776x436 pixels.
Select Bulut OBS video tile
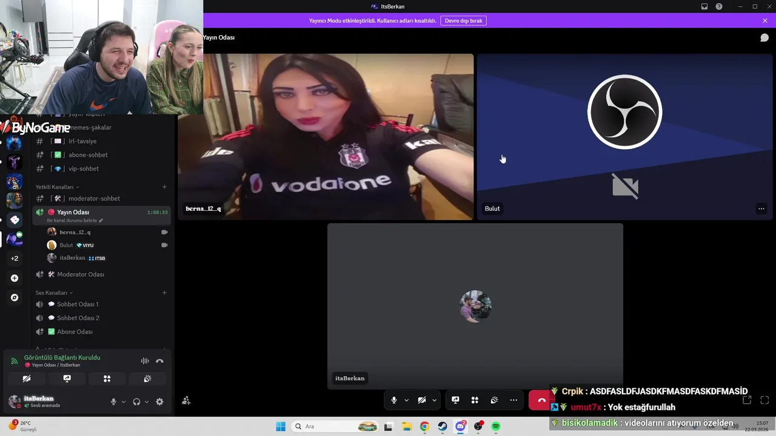[624, 136]
